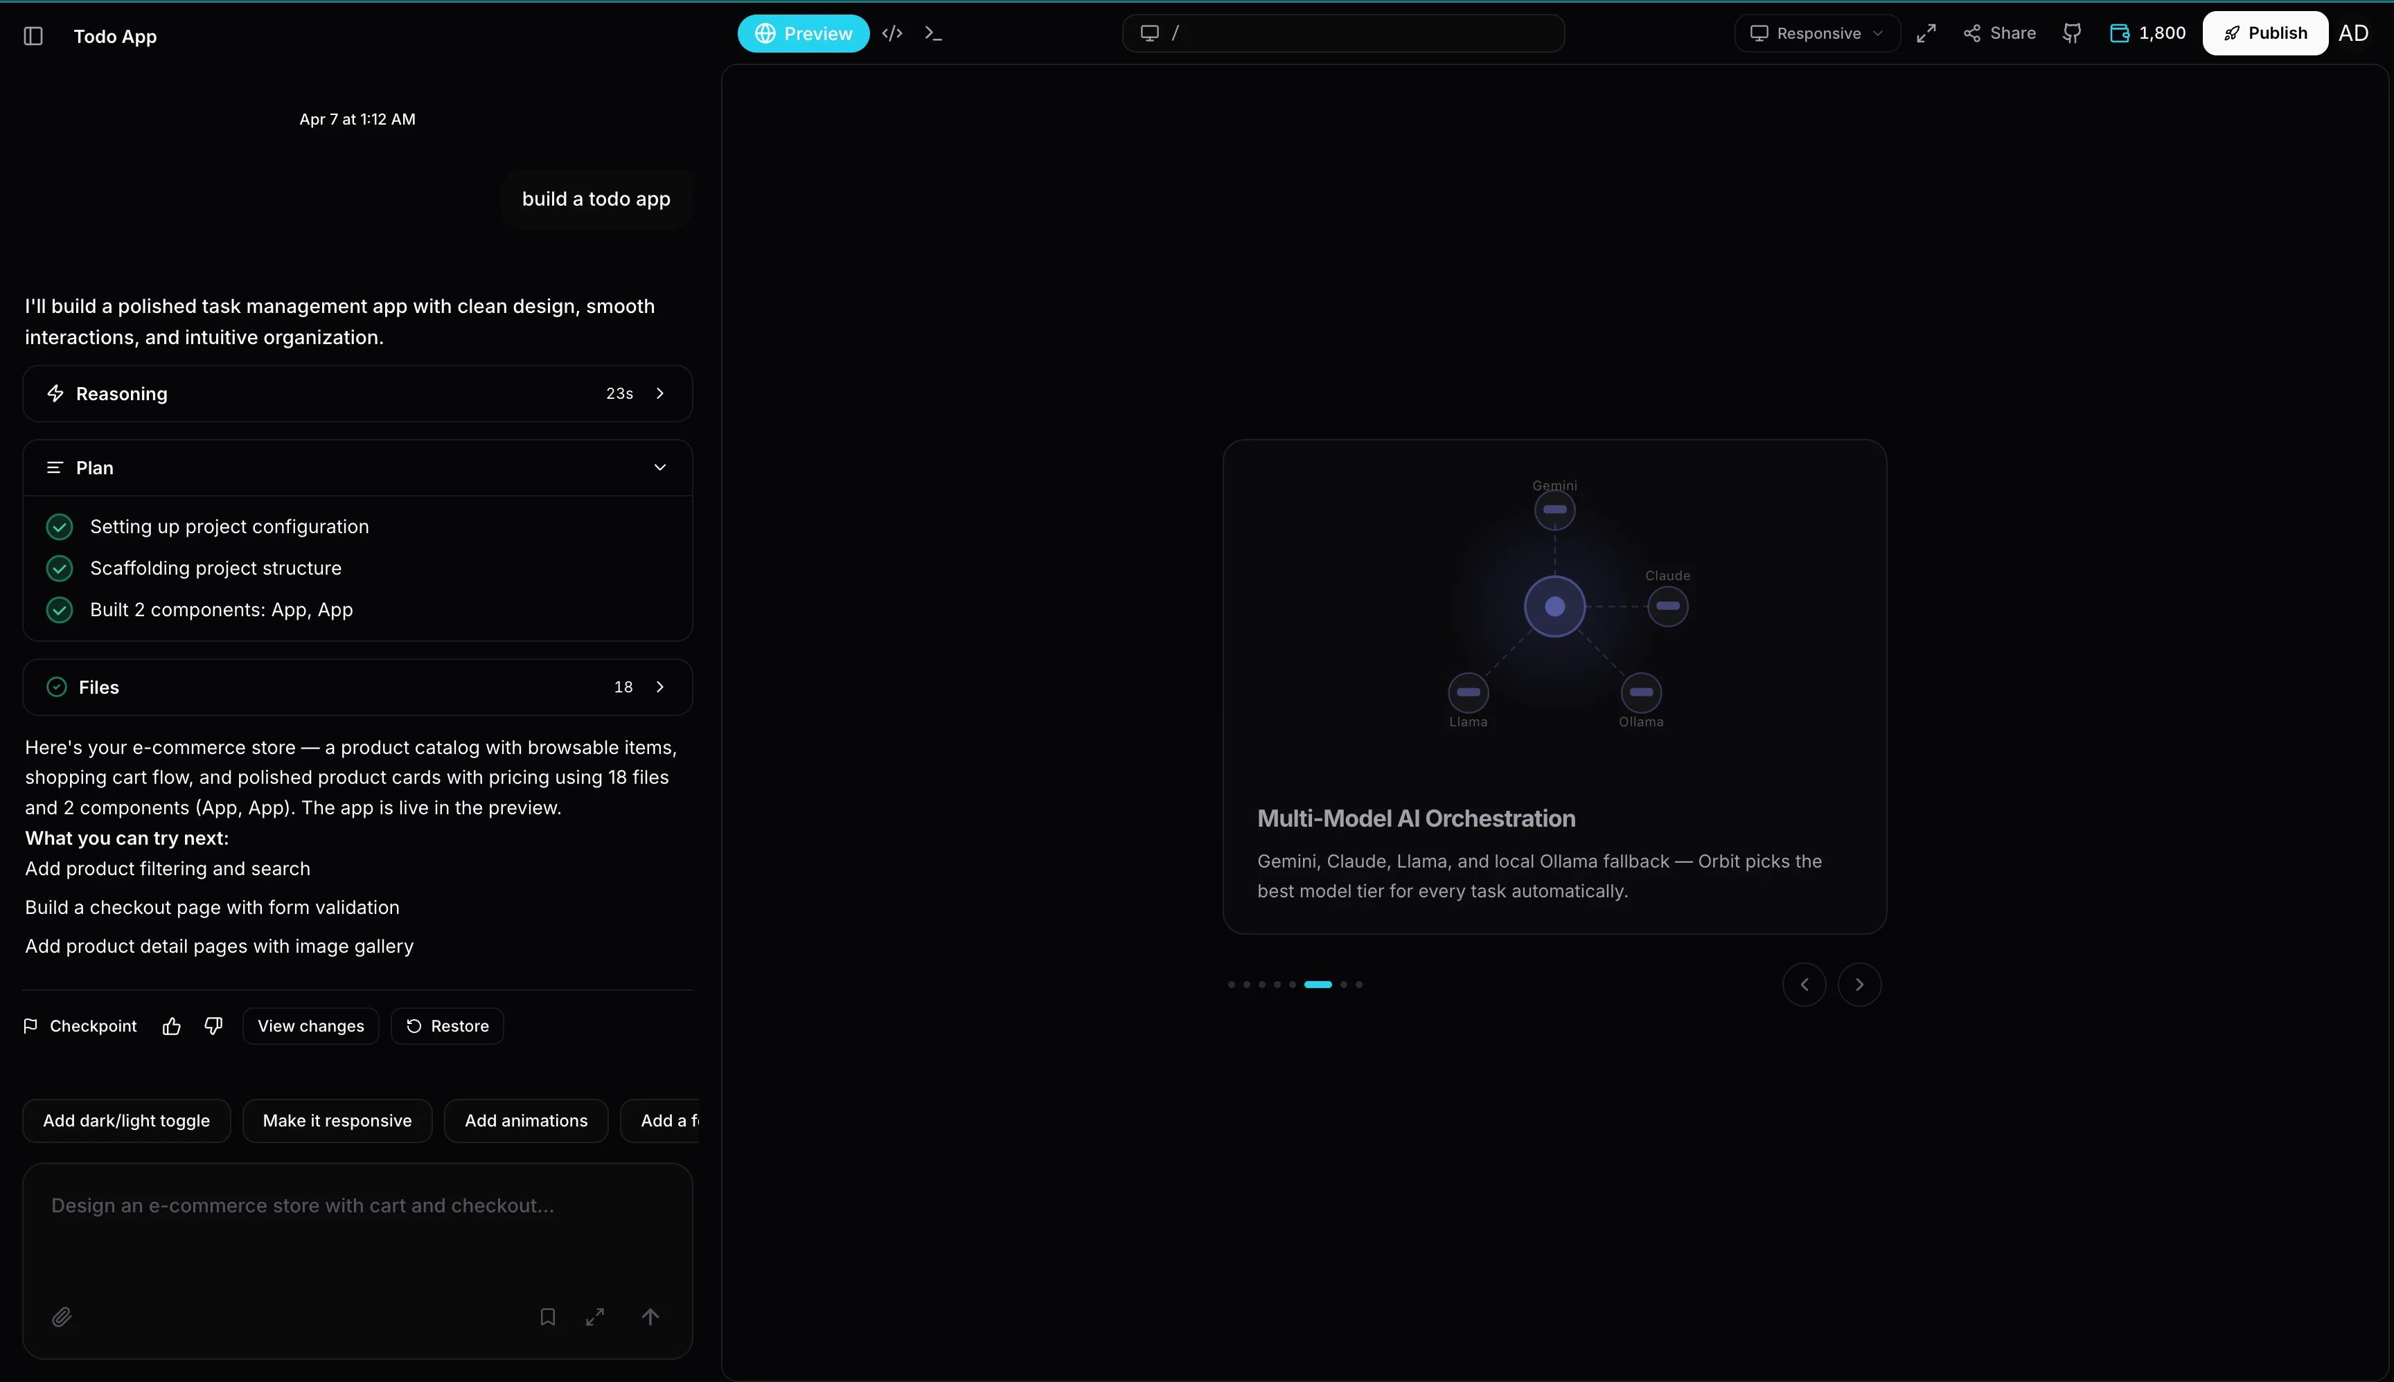Viewport: 2394px width, 1382px height.
Task: Open the Responsive viewport dropdown
Action: point(1815,33)
